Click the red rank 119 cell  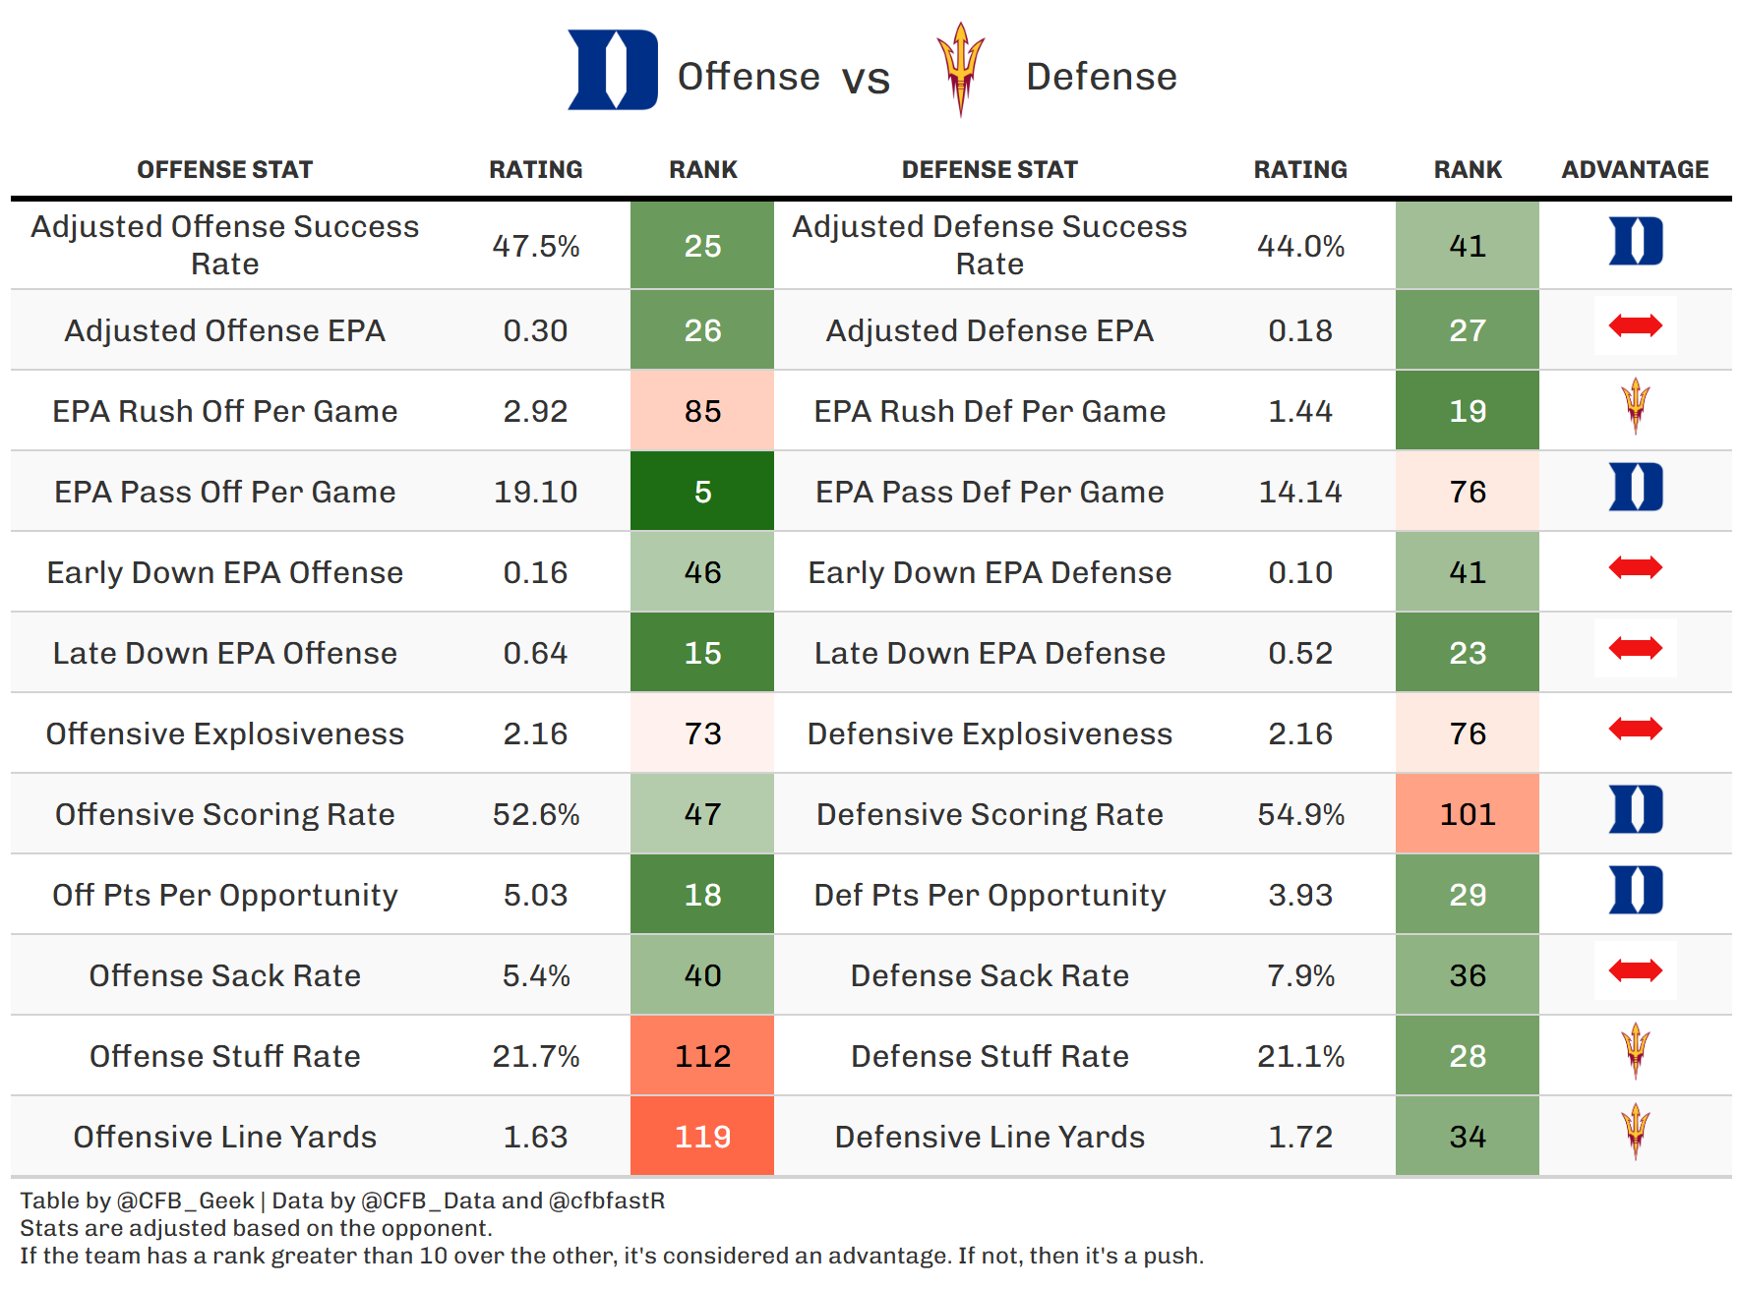coord(702,1137)
